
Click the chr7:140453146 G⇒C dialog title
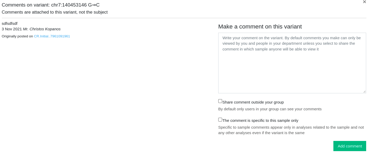[51, 5]
